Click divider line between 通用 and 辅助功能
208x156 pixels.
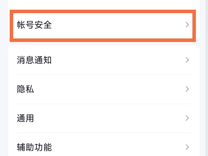coord(104,133)
